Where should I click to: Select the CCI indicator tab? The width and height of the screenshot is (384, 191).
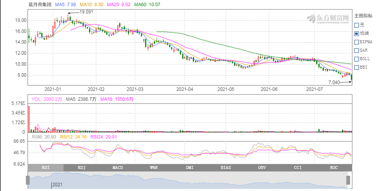(298, 168)
